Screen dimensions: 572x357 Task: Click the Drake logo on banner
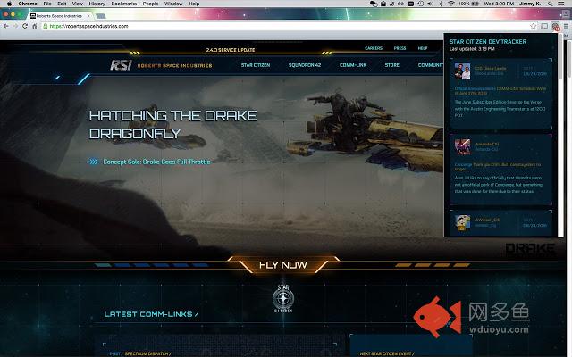click(529, 249)
